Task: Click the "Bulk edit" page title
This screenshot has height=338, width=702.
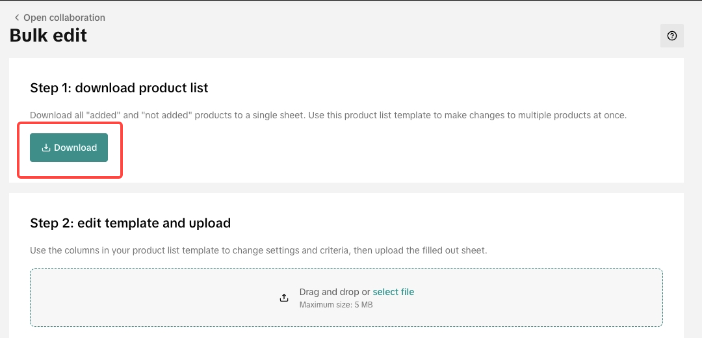Action: (48, 35)
